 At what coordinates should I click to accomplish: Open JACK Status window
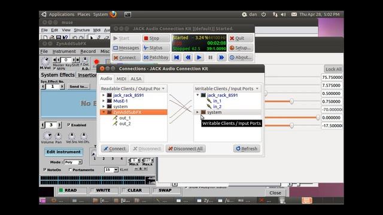[156, 48]
